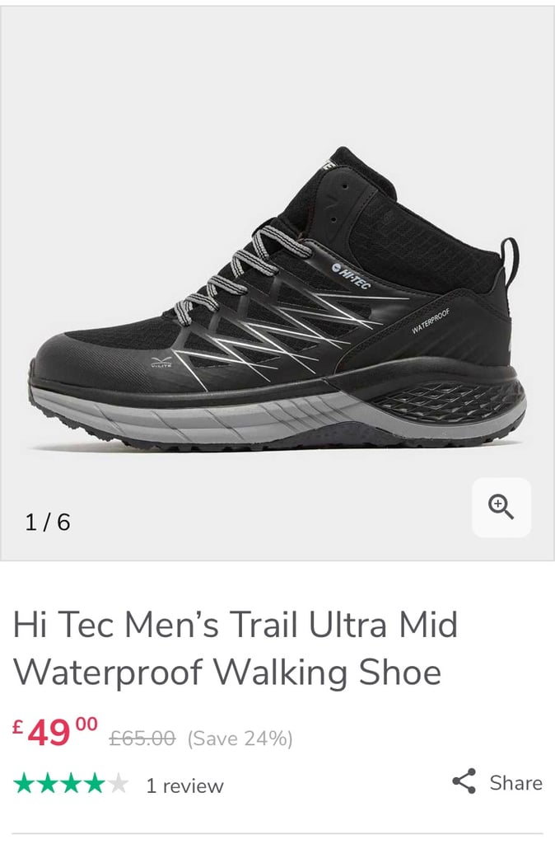
Task: Tap the heel pull loop of the shoe
Action: (x=510, y=257)
